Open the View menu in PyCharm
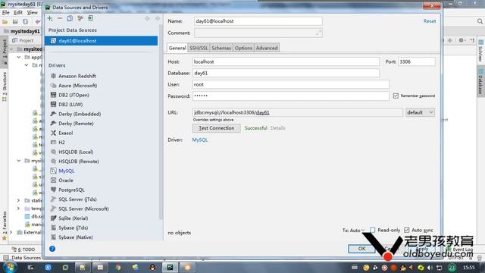 tap(32, 12)
